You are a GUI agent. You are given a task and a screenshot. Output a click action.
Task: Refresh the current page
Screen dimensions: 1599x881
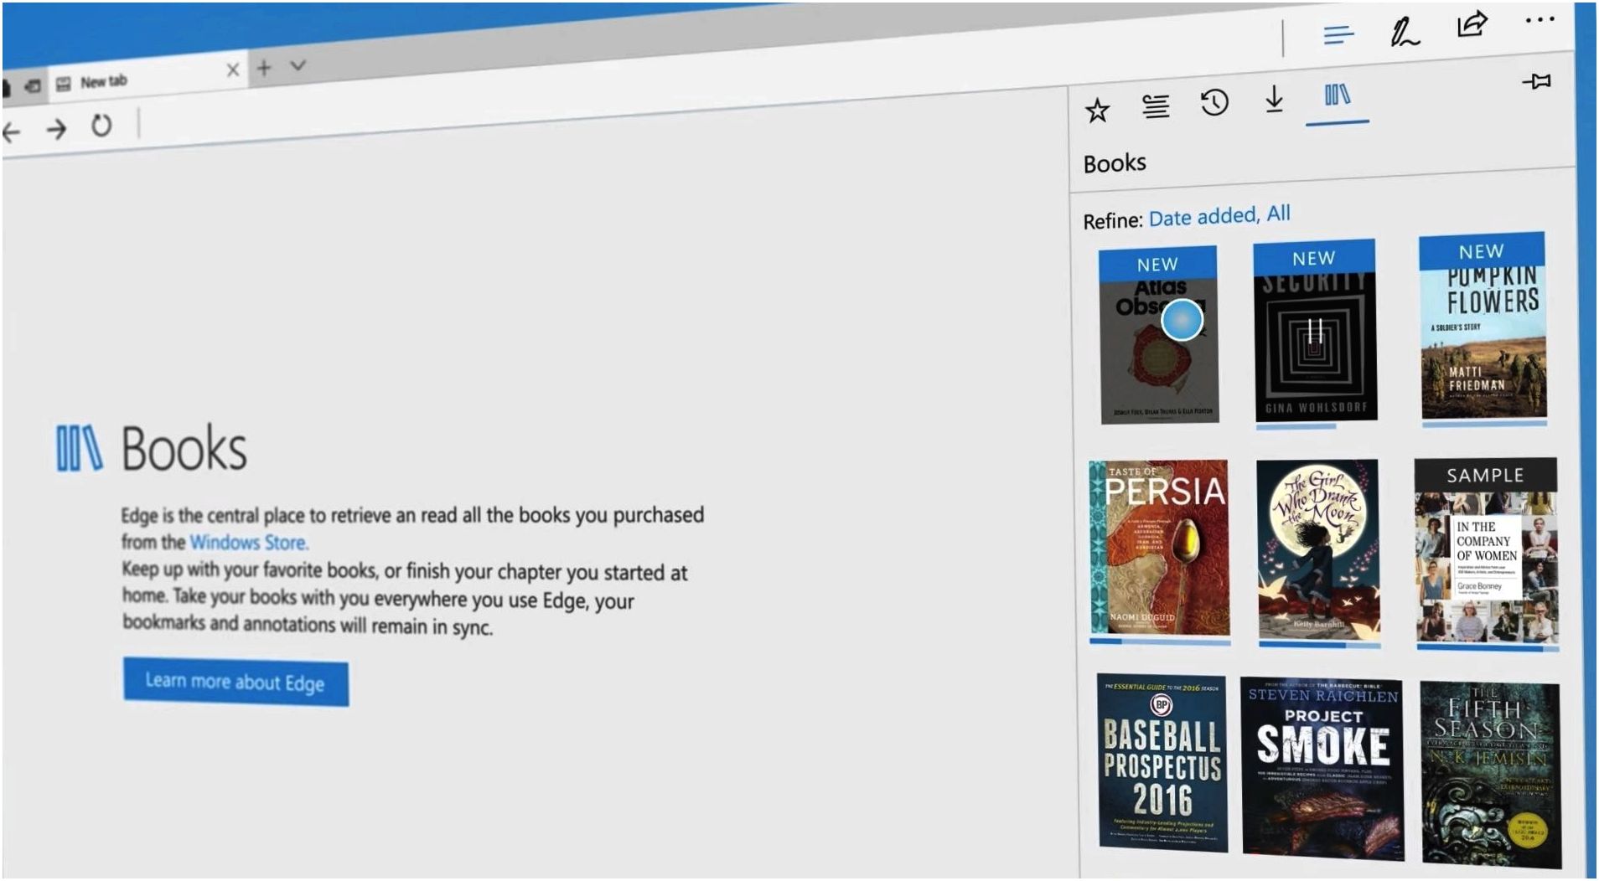(x=101, y=126)
